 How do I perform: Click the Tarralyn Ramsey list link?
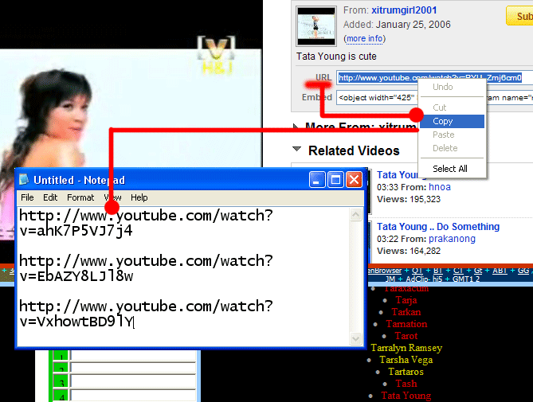[x=406, y=348]
